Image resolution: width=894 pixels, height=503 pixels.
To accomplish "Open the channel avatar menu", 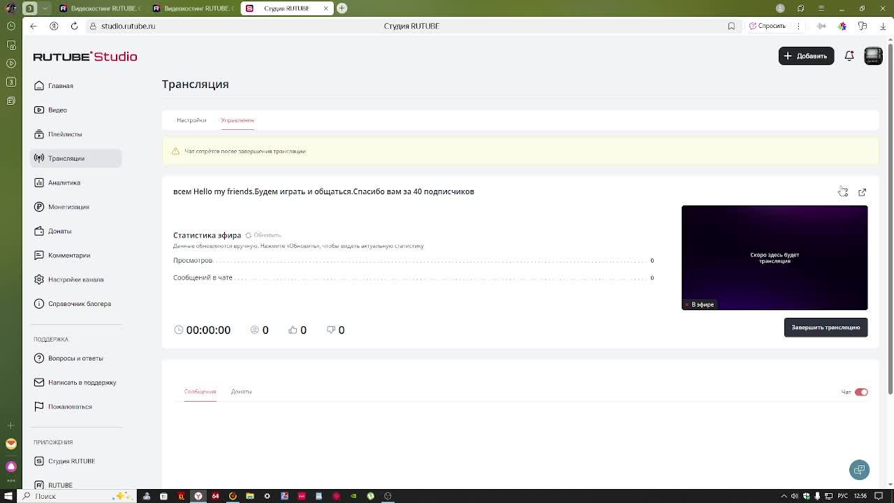I will [x=873, y=56].
